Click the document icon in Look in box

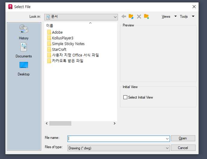coord(48,17)
